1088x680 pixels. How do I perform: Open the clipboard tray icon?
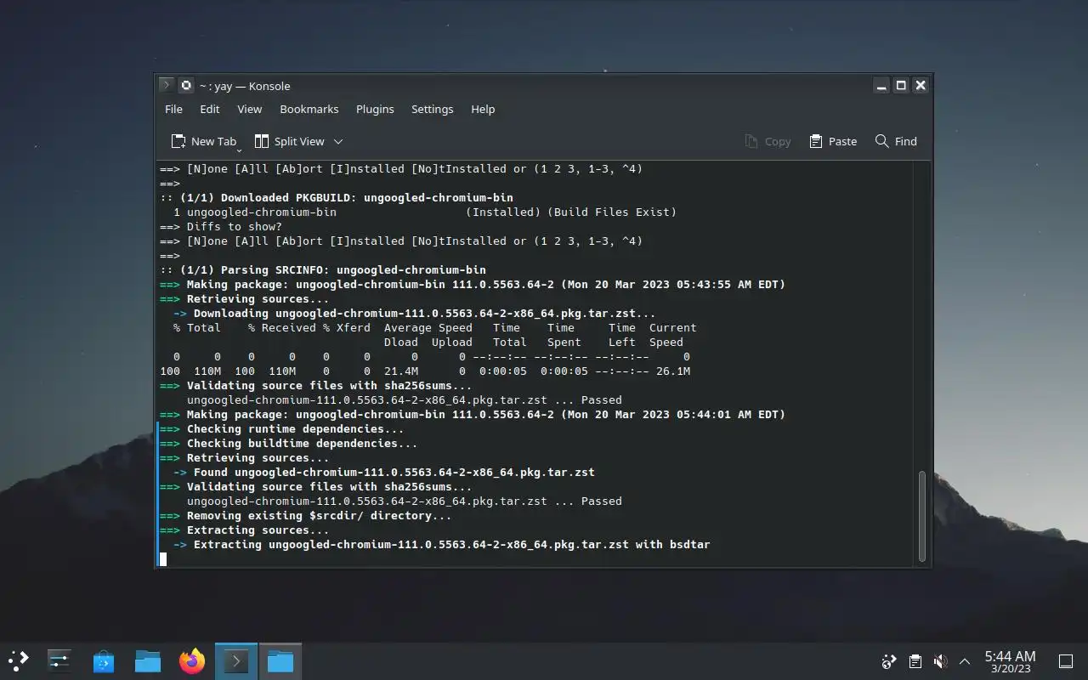(x=915, y=661)
